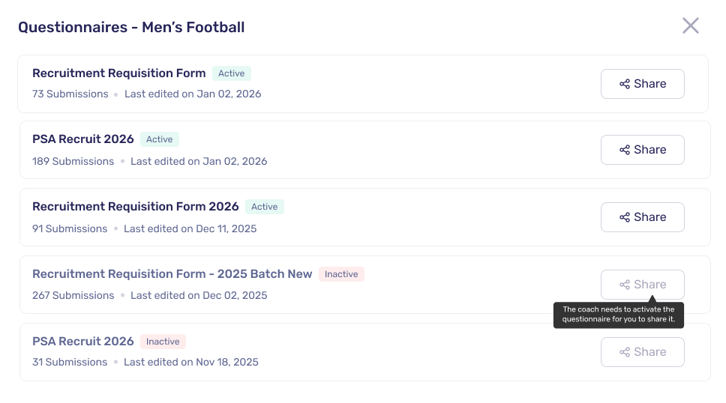Viewport: 726px width, 403px height.
Task: Click Share on the inactive PSA Recruit 2026
Action: tap(643, 352)
